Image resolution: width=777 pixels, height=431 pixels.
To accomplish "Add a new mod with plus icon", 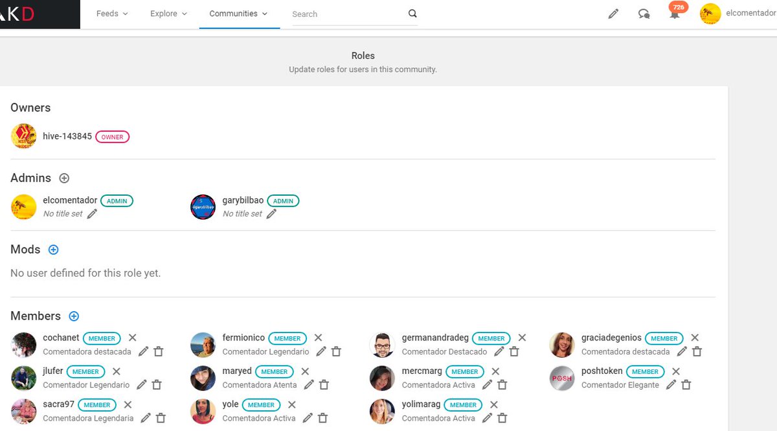I will [x=54, y=250].
